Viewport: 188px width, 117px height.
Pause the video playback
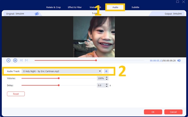[8, 60]
